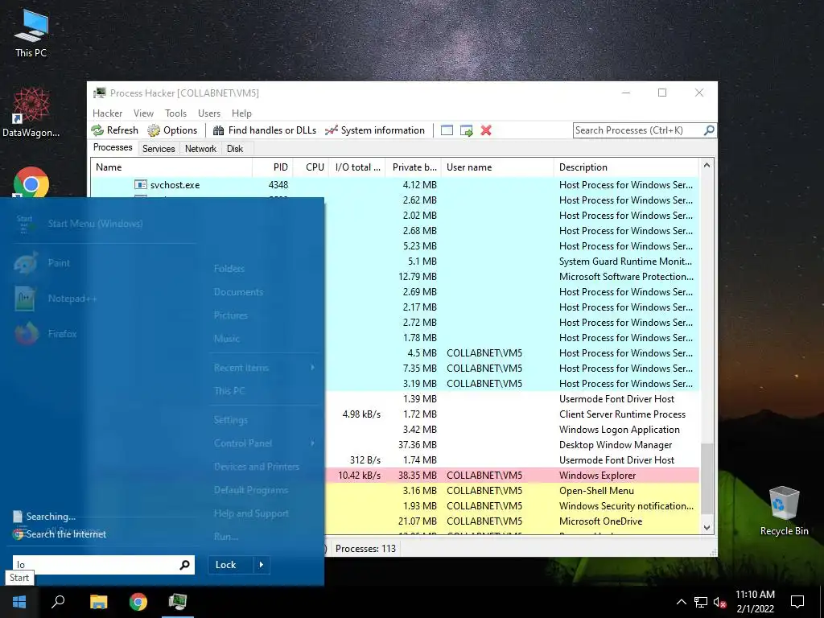Screen dimensions: 824x618
Task: Click Process Hacker taskbar icon
Action: (x=178, y=602)
